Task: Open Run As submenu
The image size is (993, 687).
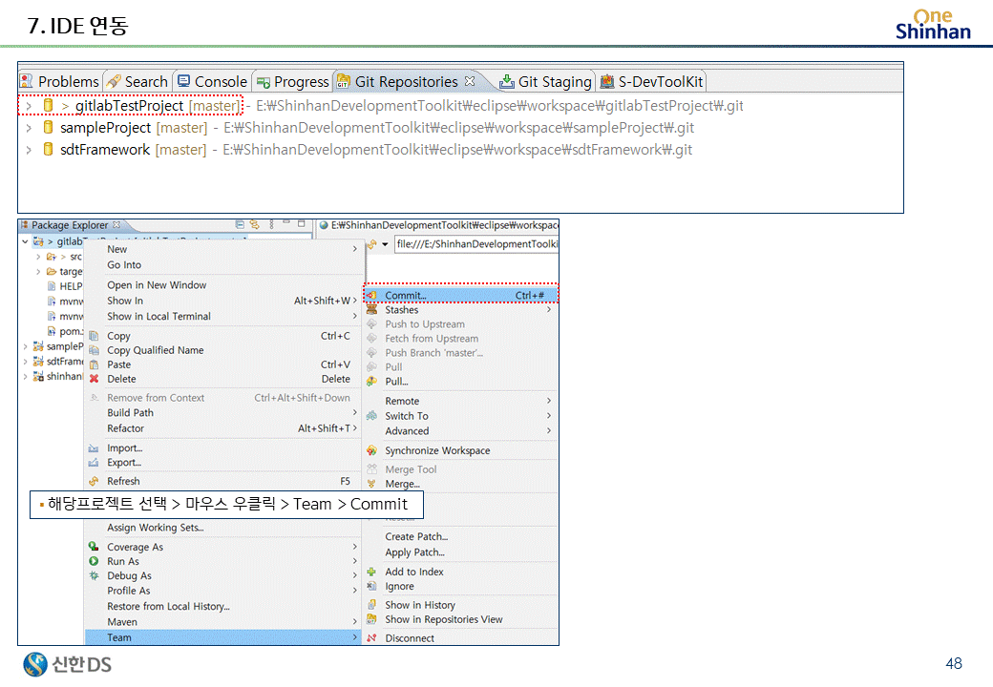Action: point(222,562)
